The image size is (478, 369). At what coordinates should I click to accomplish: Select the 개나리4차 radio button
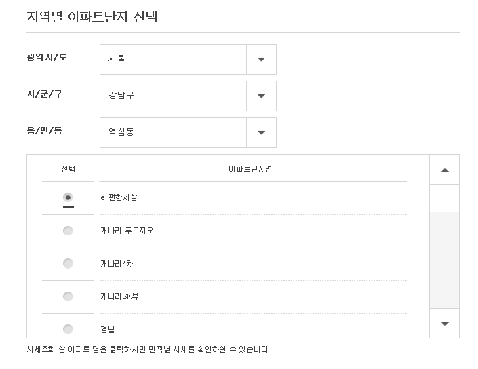click(x=68, y=263)
